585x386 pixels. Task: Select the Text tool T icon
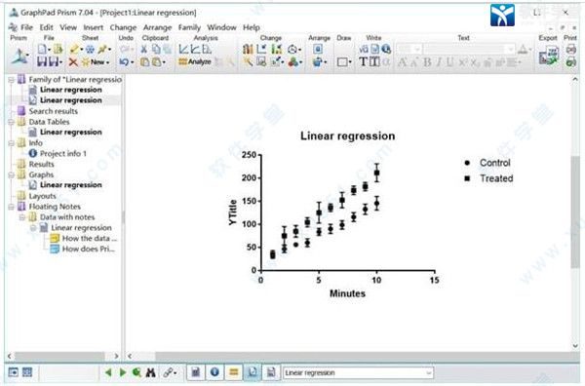click(363, 62)
